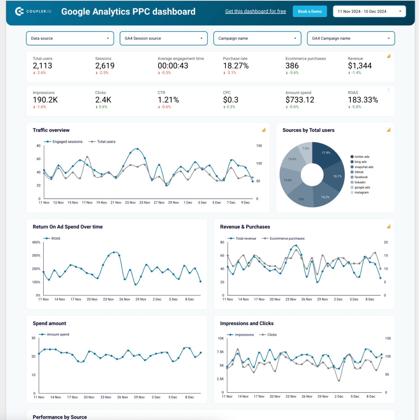The image size is (419, 420).
Task: Toggle the Engaged sessions series in Traffic overview
Action: [63, 141]
